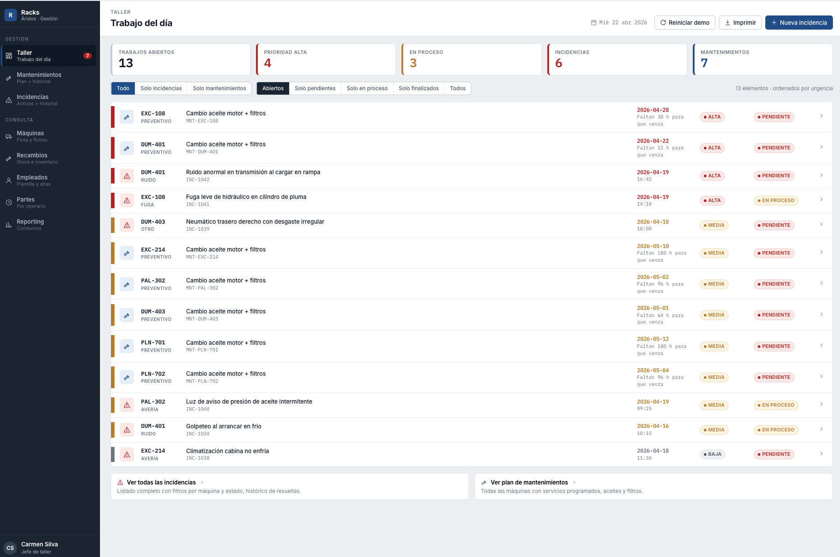Select the Todo type filter
Viewport: 840px width, 557px height.
(123, 88)
